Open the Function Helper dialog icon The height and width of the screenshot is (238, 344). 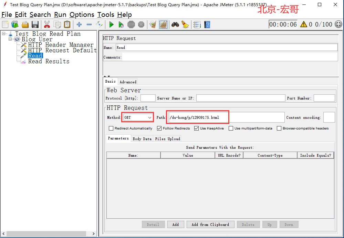tap(197, 24)
